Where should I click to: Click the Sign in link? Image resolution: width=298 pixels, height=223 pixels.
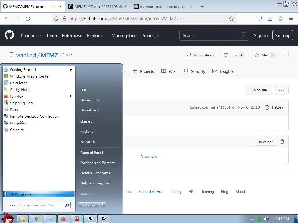[260, 36]
